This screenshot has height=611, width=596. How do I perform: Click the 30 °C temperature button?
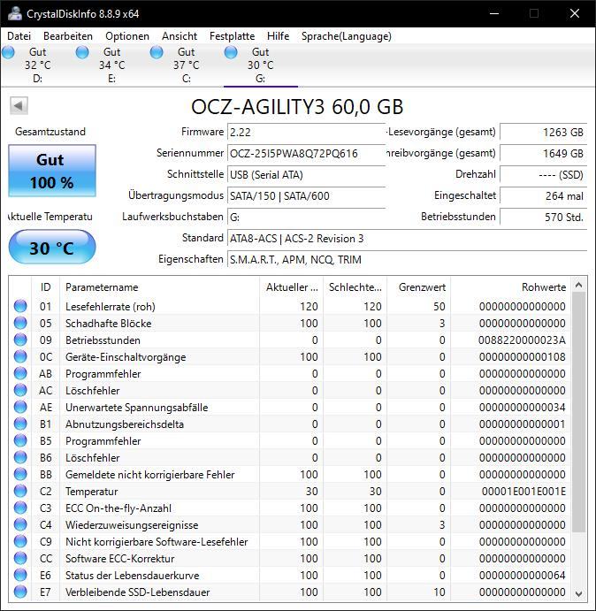click(52, 247)
